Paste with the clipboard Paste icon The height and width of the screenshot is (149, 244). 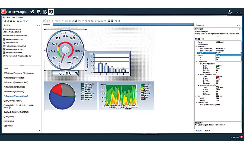tap(24, 21)
